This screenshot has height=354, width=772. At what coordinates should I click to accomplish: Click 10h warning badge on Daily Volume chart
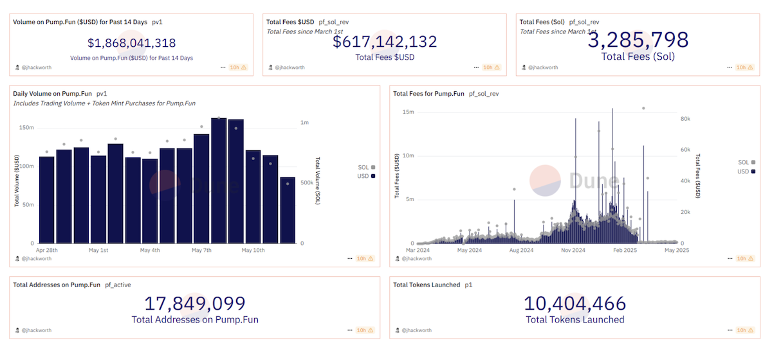[x=365, y=258]
